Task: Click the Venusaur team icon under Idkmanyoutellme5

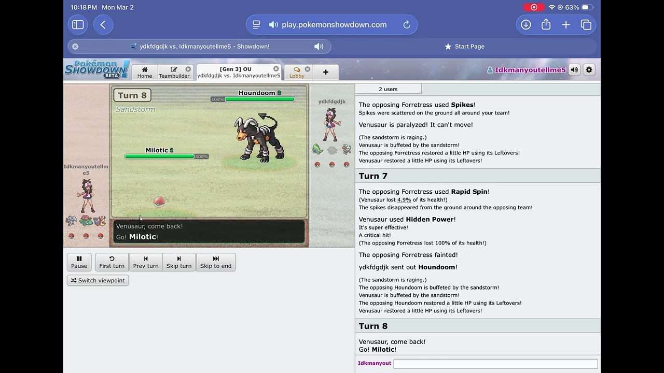Action: 86,221
